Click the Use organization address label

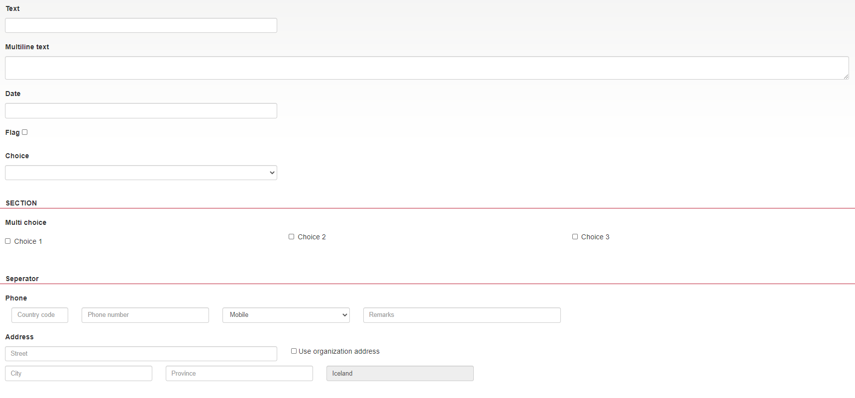[339, 351]
